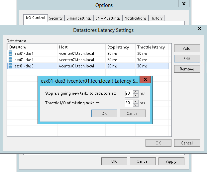Switch to the Notifications tab
The width and height of the screenshot is (207, 172).
(x=136, y=18)
